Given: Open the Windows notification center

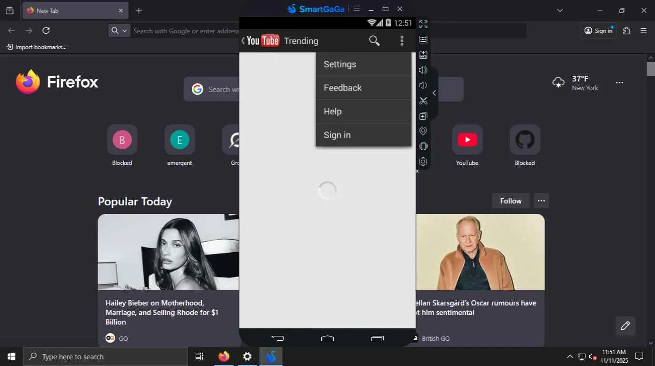Looking at the screenshot, I should (x=639, y=356).
